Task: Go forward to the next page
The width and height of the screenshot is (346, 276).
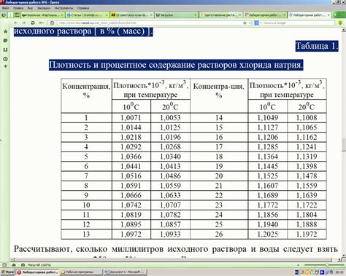Action: 24,23
